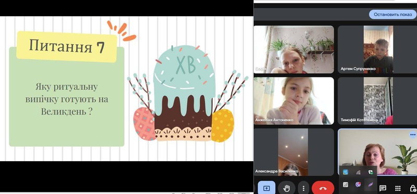Click the blue square tray icon

point(346,172)
